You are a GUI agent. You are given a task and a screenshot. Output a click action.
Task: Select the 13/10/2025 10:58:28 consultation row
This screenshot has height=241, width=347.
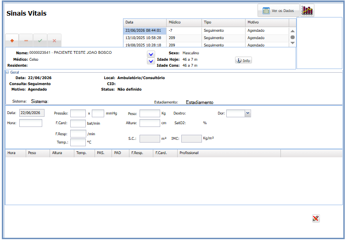click(x=206, y=38)
